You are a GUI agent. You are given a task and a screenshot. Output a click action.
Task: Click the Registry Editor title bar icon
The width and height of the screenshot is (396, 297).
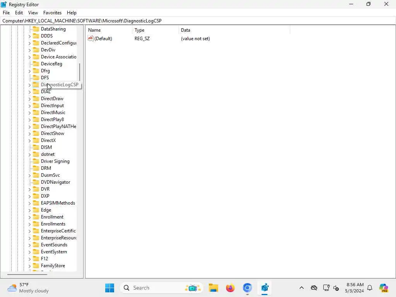pyautogui.click(x=3, y=4)
